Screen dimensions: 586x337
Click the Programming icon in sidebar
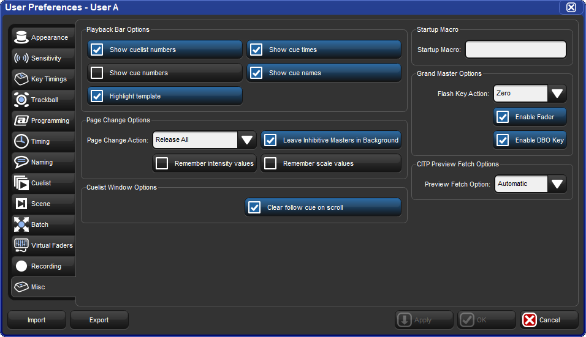21,120
